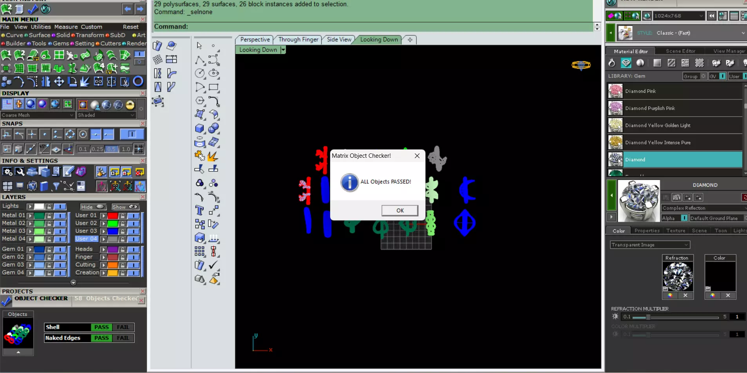This screenshot has height=373, width=747.
Task: Toggle visibility of the User 01 layer
Action: click(x=134, y=216)
